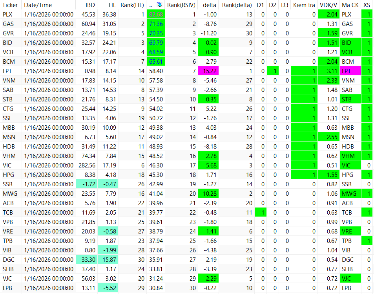
Task: Select the PLX ticker row
Action: (186, 14)
